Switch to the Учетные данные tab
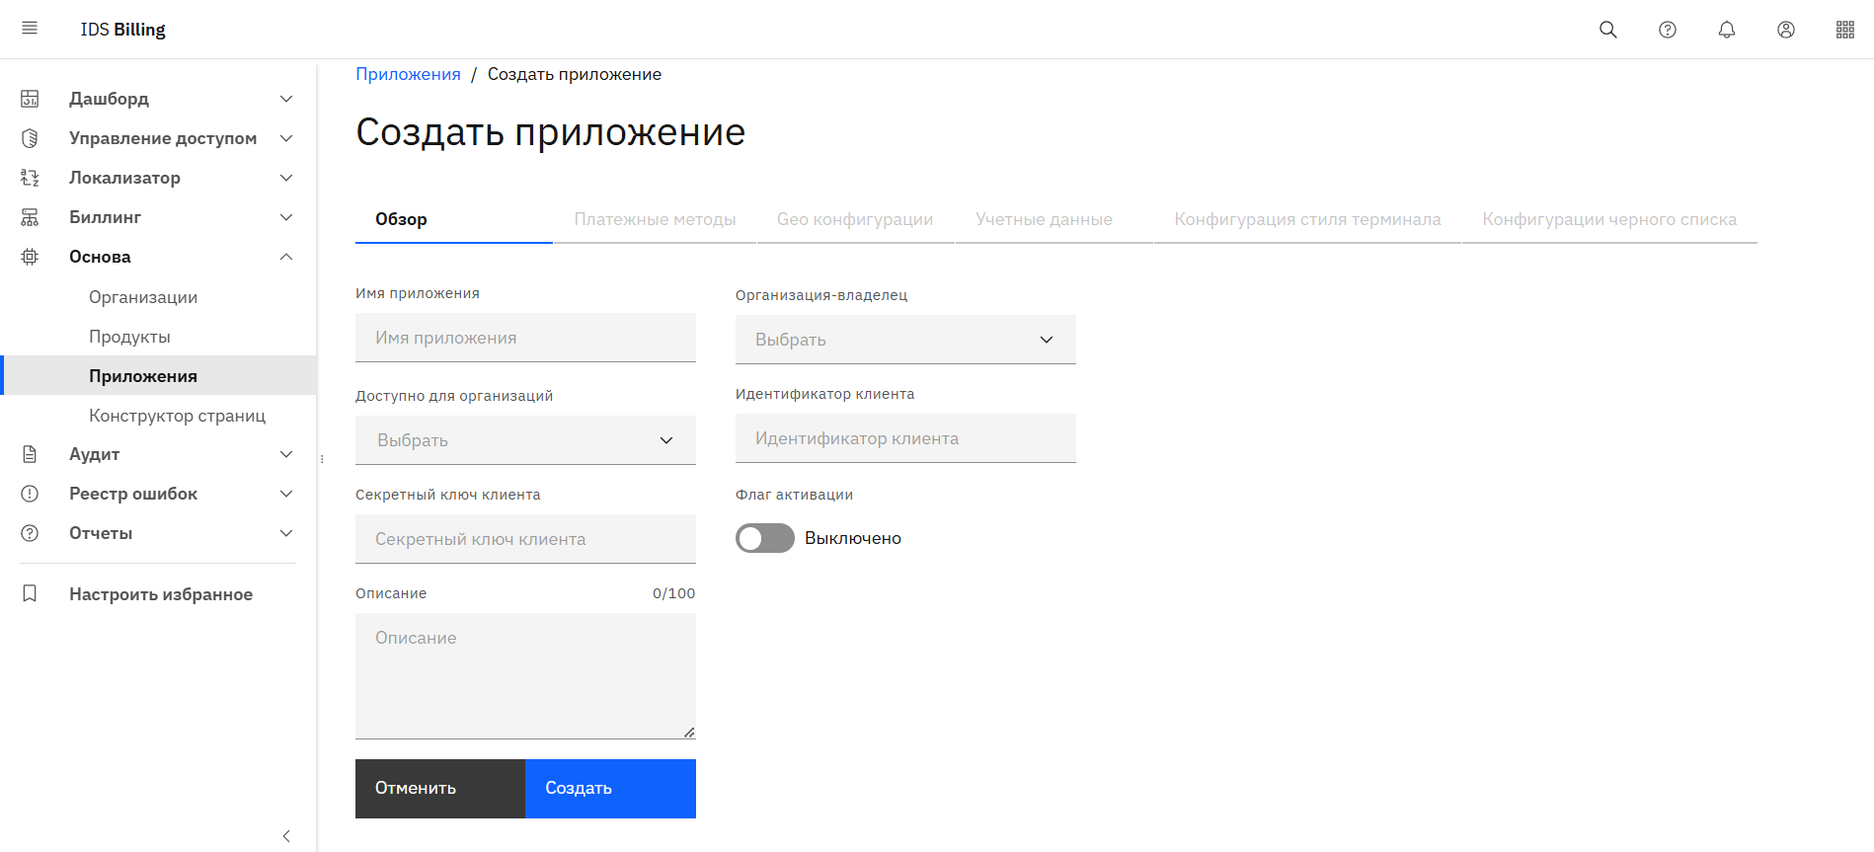This screenshot has width=1874, height=852. tap(1044, 219)
